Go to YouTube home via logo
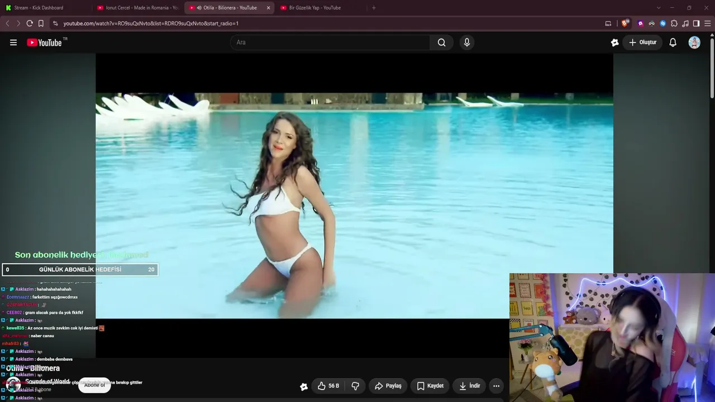The width and height of the screenshot is (715, 402). [44, 42]
